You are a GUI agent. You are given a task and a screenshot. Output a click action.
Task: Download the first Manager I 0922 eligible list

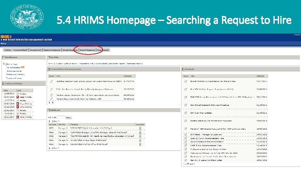point(140,128)
